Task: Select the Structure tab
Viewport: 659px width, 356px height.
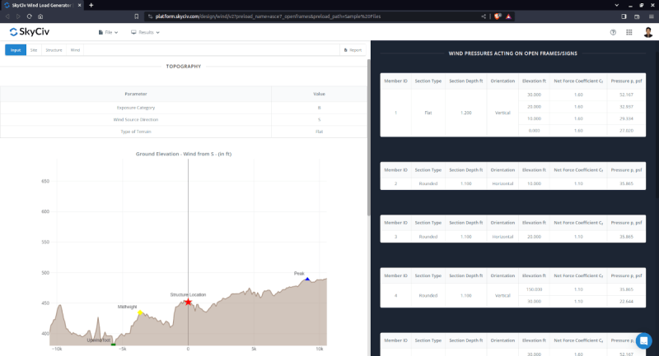Action: (x=54, y=50)
